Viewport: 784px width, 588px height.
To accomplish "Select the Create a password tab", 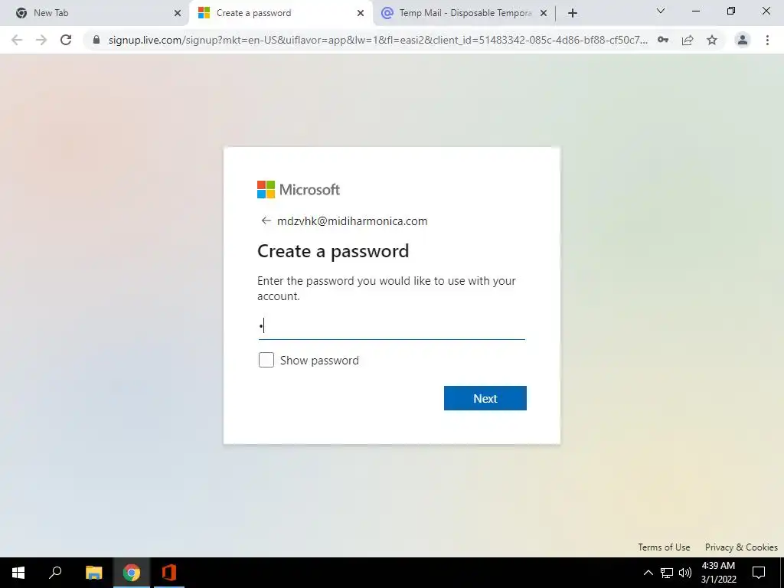I will click(x=280, y=13).
